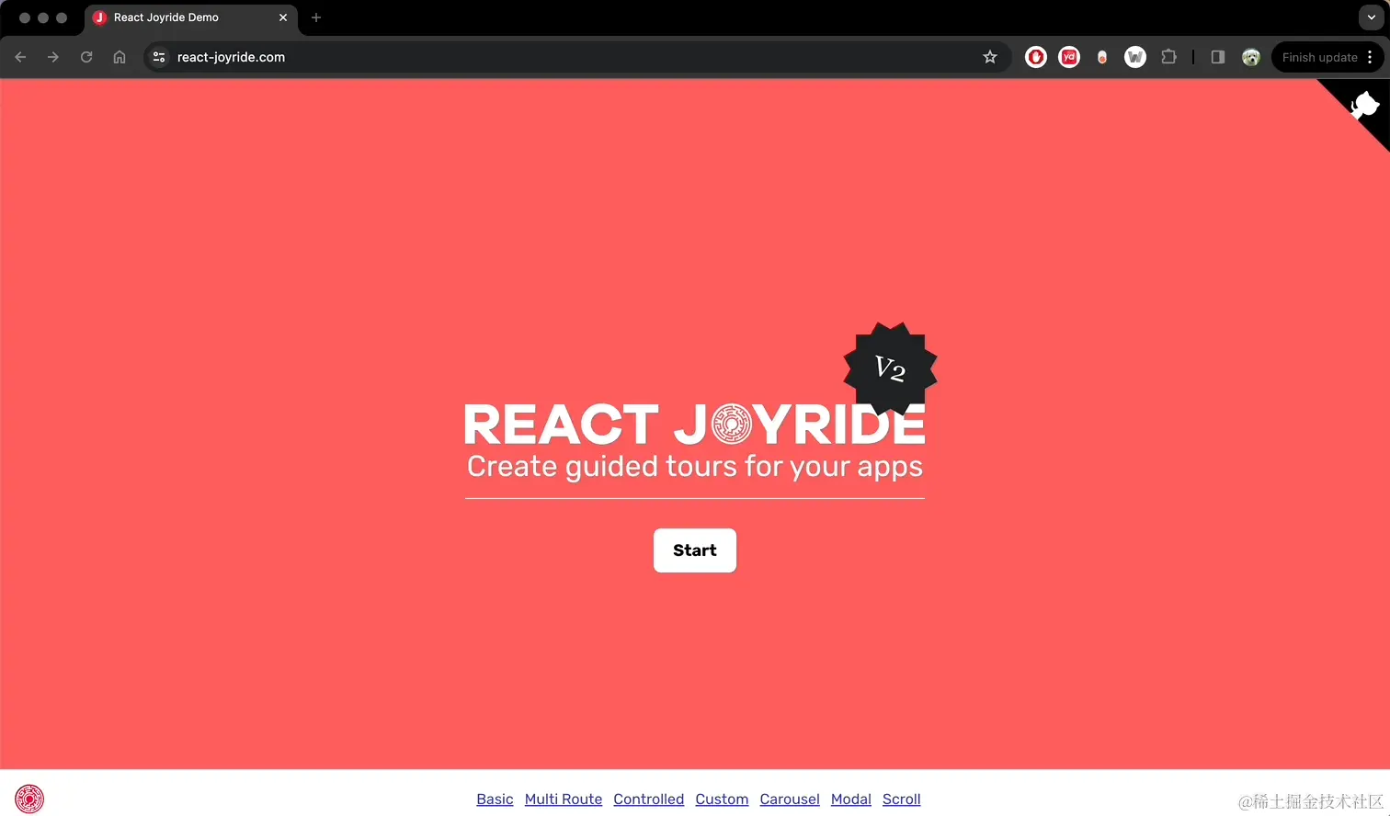1390x816 pixels.
Task: Click Finish update button
Action: click(1319, 57)
